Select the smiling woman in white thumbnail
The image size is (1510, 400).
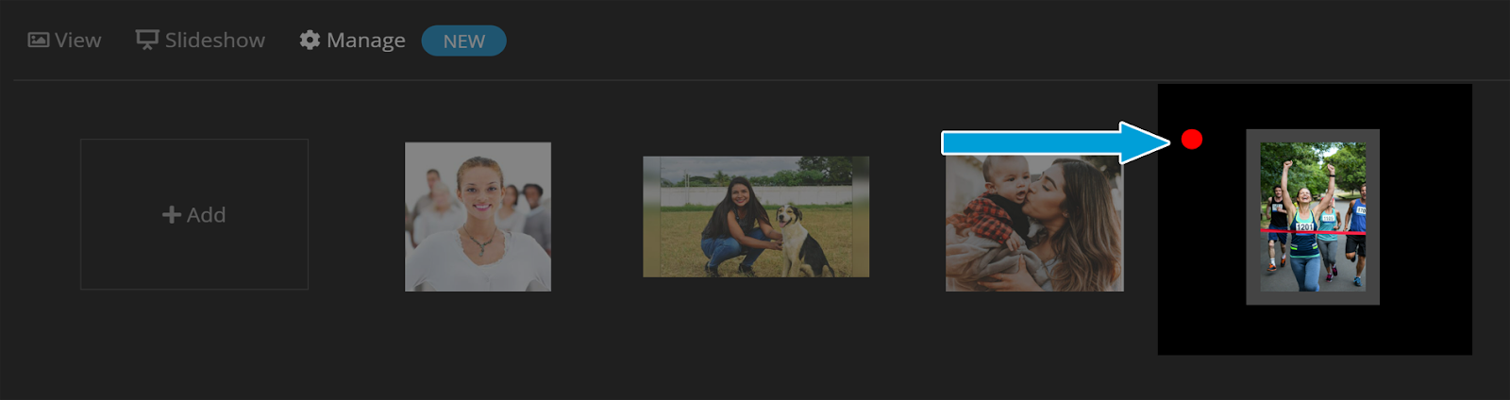coord(478,216)
